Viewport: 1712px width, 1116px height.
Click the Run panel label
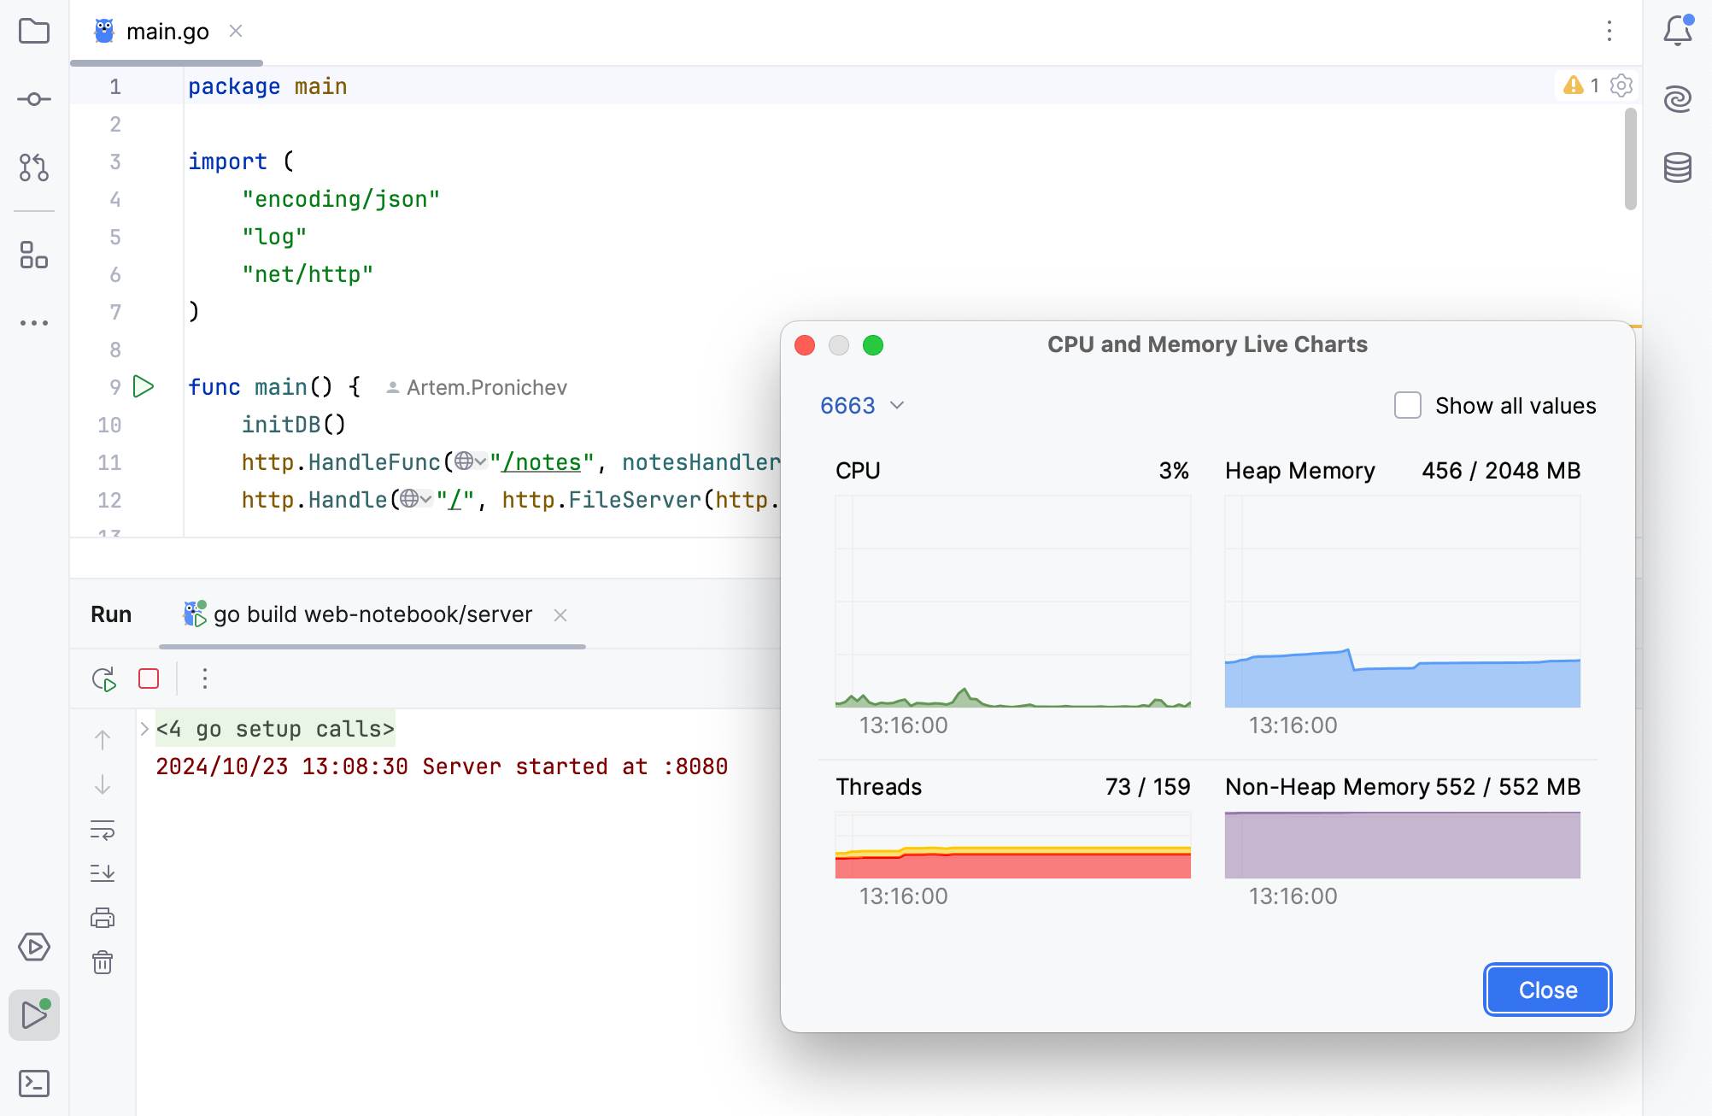(111, 614)
